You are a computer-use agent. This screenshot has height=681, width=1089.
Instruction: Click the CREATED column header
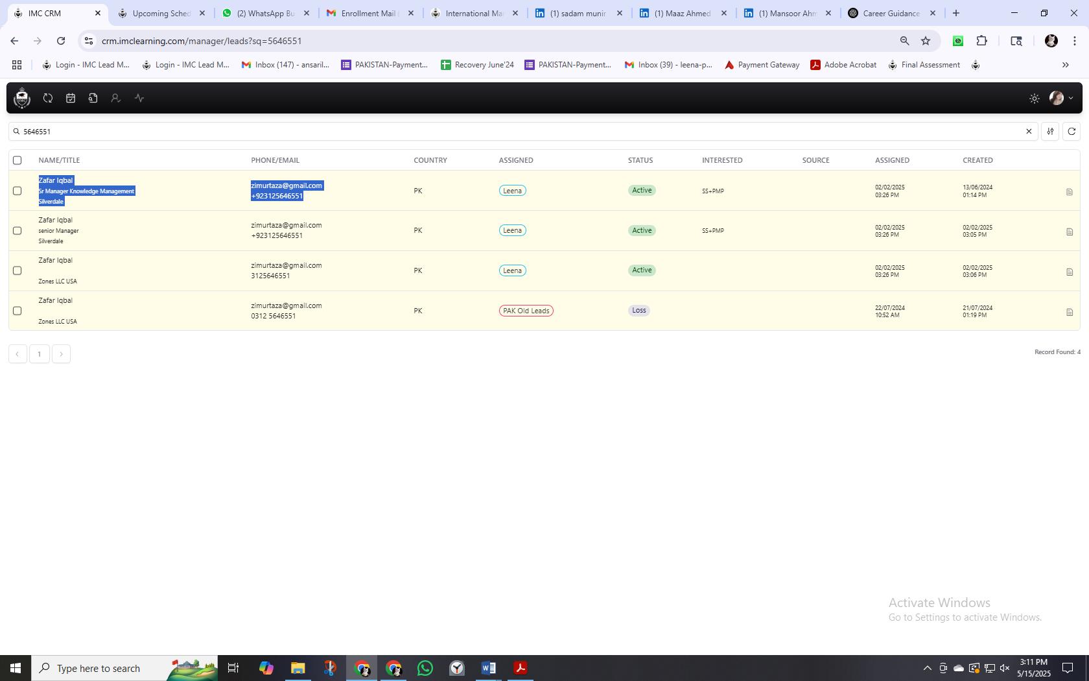[978, 160]
